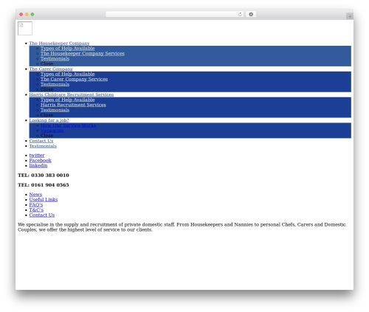Open Looking for a job? menu link
The width and height of the screenshot is (369, 312).
coord(49,120)
